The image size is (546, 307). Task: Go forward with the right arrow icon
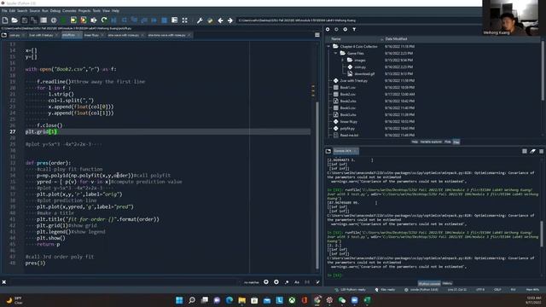[230, 20]
